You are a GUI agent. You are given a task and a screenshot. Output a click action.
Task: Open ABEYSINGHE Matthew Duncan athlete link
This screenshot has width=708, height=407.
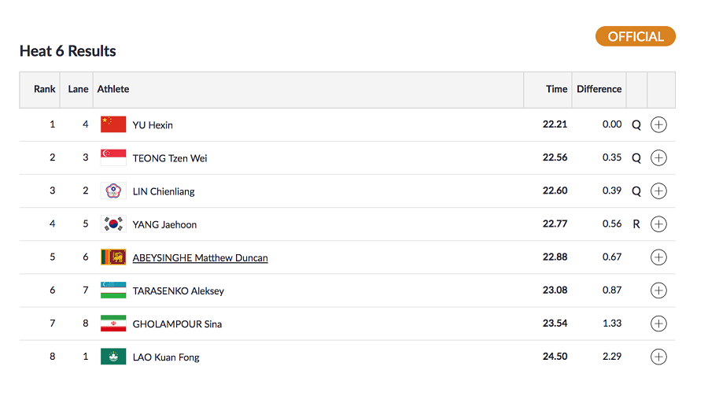(x=200, y=258)
